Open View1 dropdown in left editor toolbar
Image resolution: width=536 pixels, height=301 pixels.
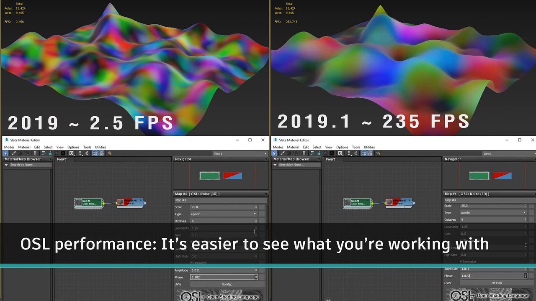239,154
